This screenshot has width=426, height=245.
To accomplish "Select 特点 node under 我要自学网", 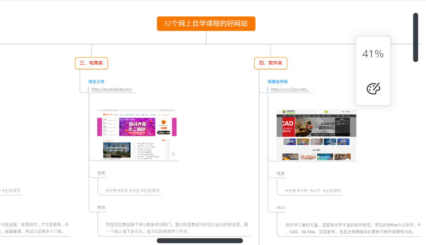I will (281, 208).
